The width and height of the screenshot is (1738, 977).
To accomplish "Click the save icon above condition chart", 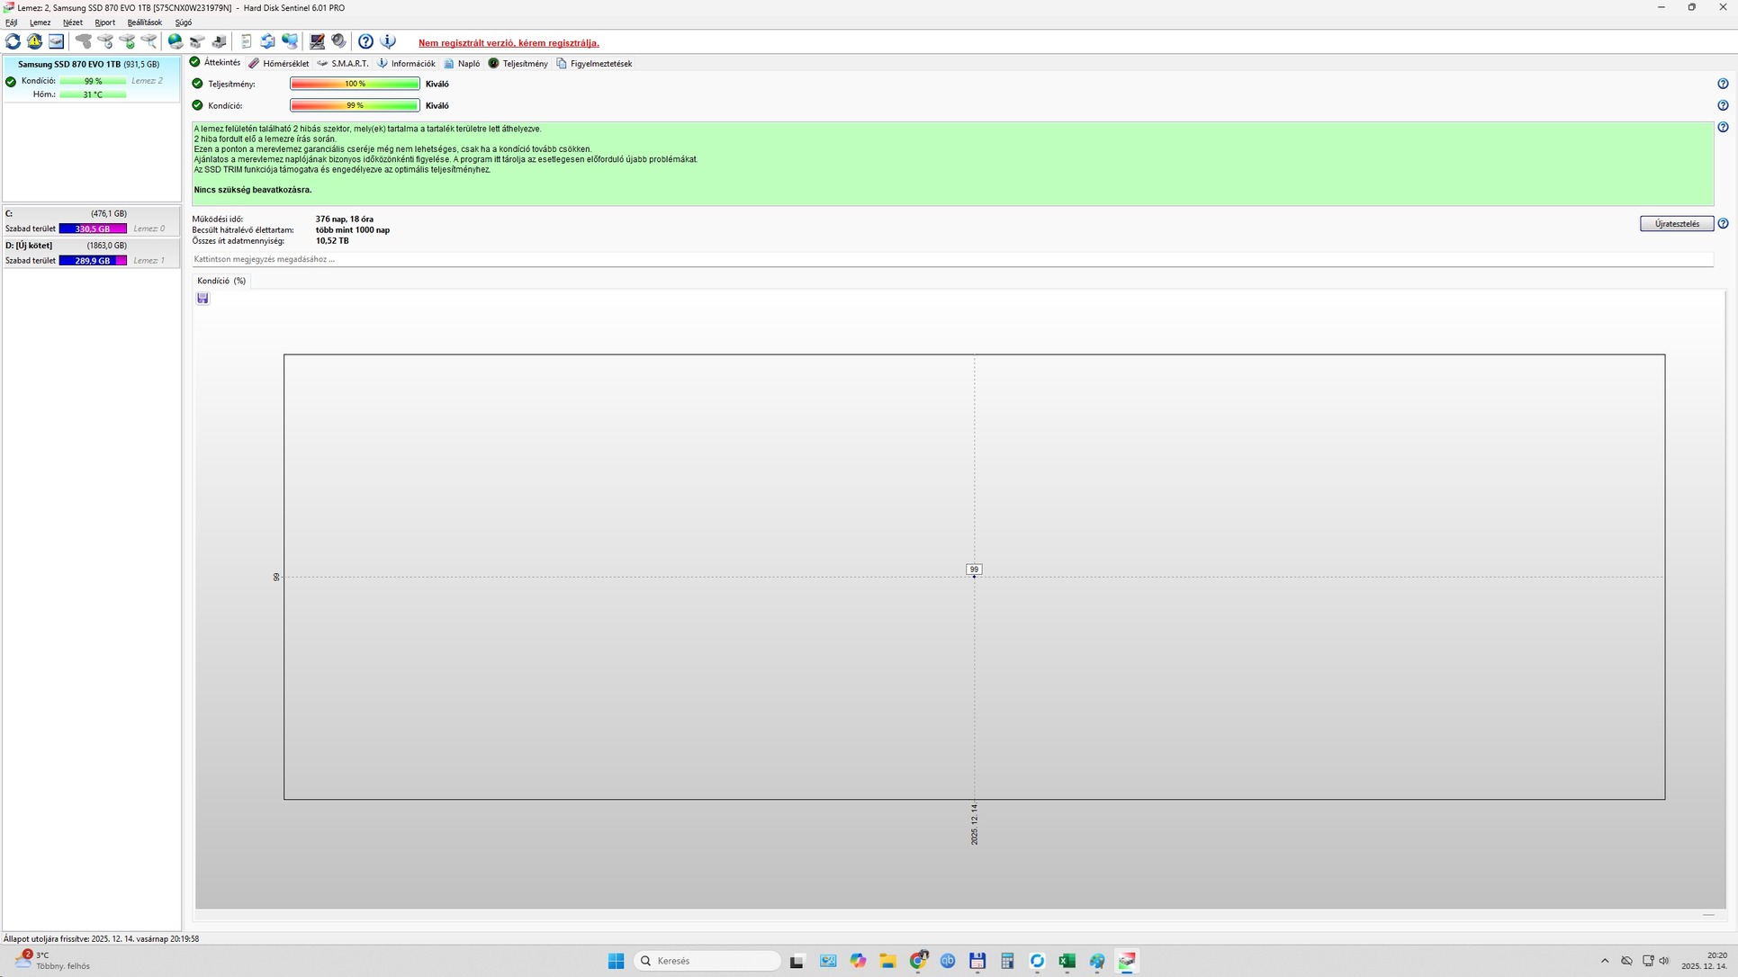I will (x=203, y=299).
